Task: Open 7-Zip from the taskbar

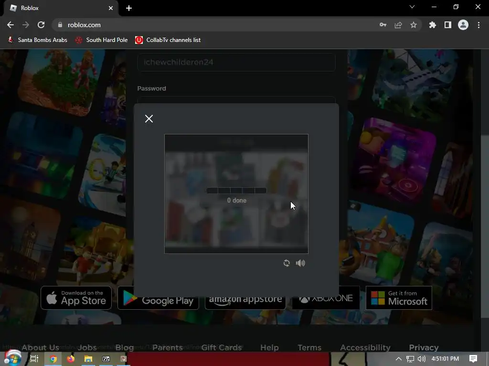Action: click(106, 359)
